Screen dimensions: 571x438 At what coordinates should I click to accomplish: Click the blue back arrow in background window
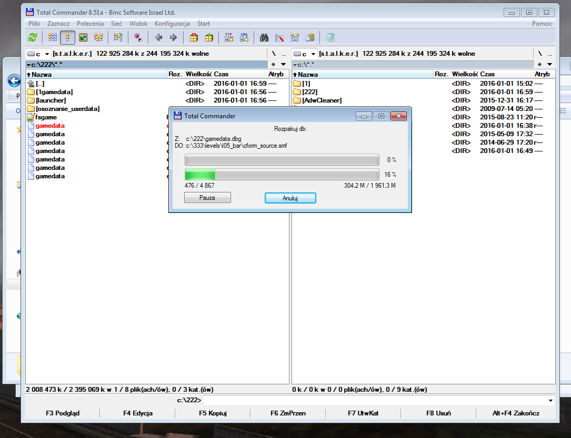[x=14, y=80]
